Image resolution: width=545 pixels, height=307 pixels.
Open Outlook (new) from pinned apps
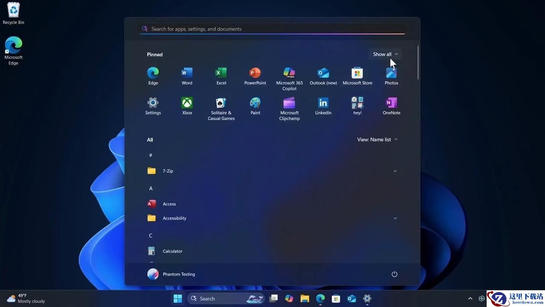(x=323, y=76)
